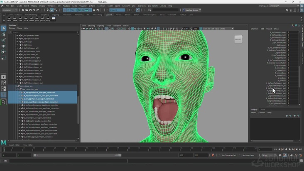Switch to the Anim layer tab
The height and width of the screenshot is (171, 304).
(263, 110)
